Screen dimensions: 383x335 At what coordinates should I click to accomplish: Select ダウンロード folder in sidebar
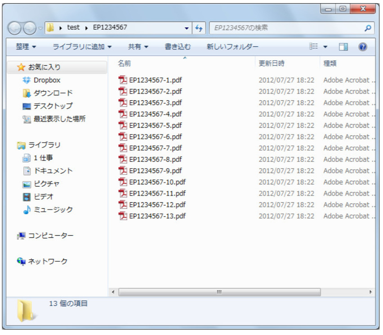[53, 93]
